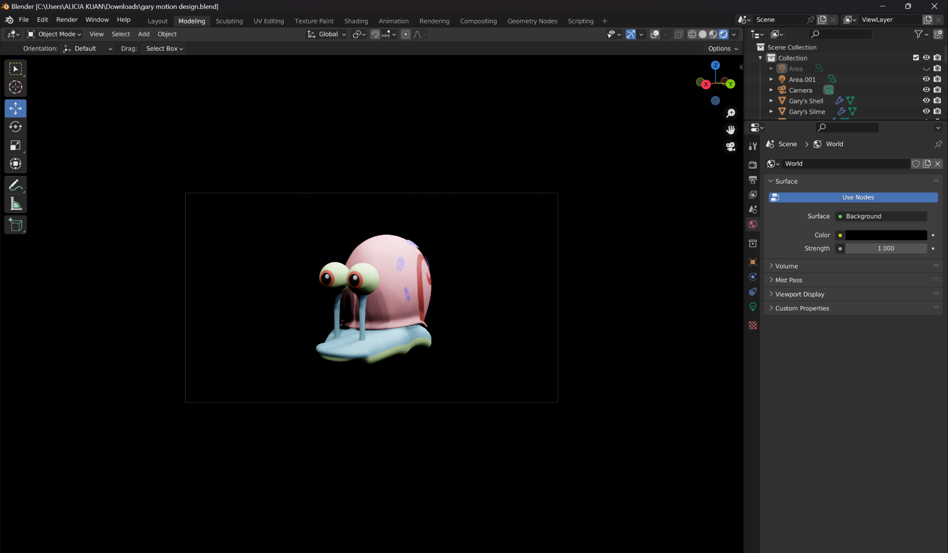Hide Area.001 in viewport via eye icon
948x553 pixels.
pyautogui.click(x=926, y=79)
